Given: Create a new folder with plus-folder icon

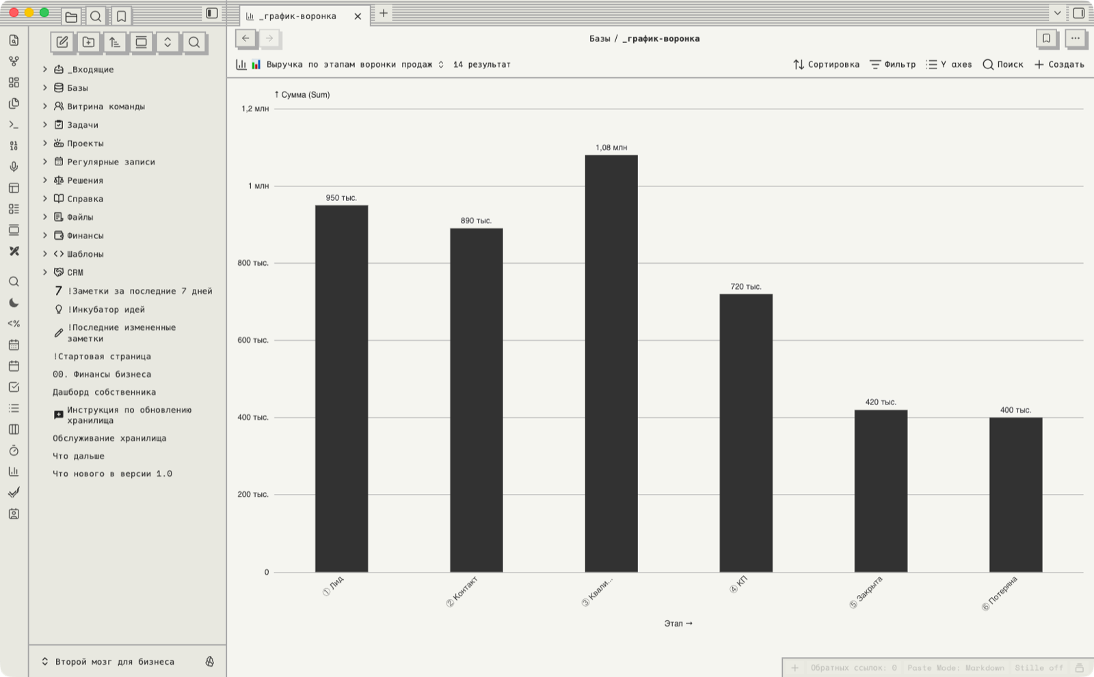Looking at the screenshot, I should (x=89, y=42).
